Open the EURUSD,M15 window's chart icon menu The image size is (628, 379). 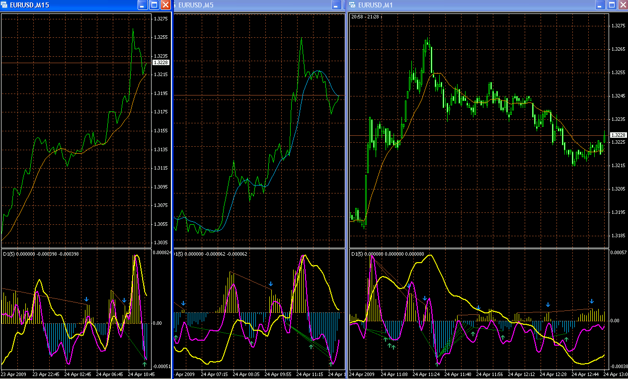tap(5, 5)
